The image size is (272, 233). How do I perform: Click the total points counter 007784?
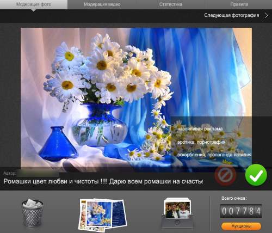241,211
